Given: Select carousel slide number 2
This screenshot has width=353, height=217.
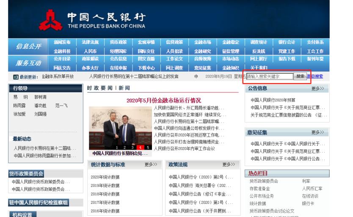Looking at the screenshot, I should (124, 147).
